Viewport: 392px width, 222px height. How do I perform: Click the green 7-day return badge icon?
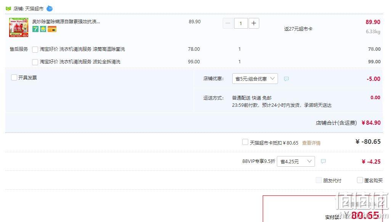tap(35, 29)
